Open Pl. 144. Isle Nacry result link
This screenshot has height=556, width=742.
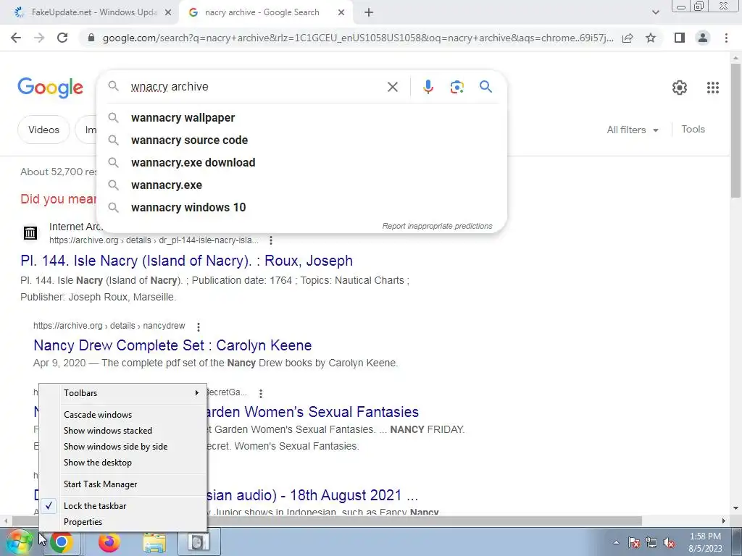[x=186, y=261]
